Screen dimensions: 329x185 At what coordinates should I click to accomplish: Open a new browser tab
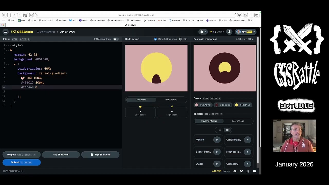click(x=251, y=15)
